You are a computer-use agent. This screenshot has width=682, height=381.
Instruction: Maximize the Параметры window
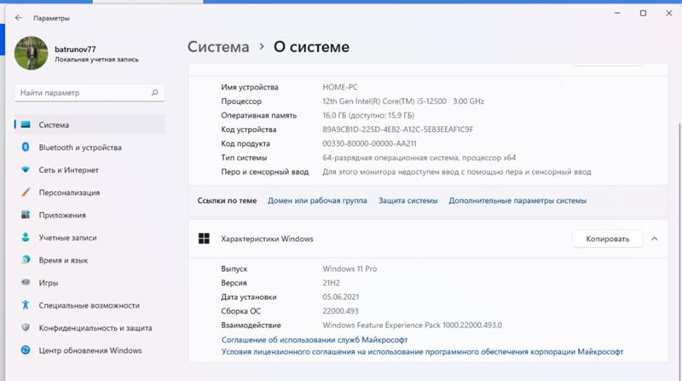[643, 14]
